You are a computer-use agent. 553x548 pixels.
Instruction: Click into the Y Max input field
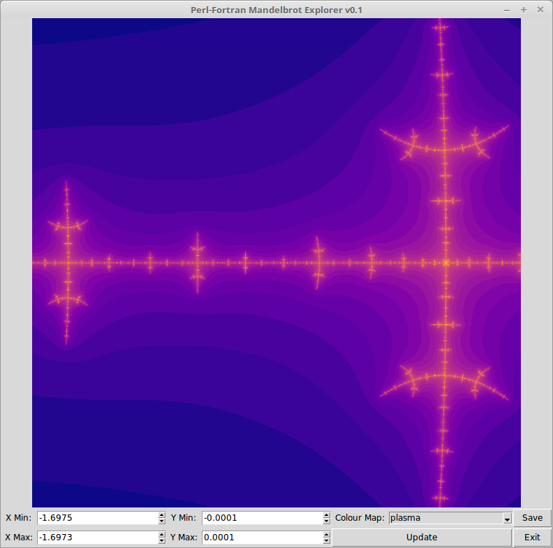[x=262, y=538]
